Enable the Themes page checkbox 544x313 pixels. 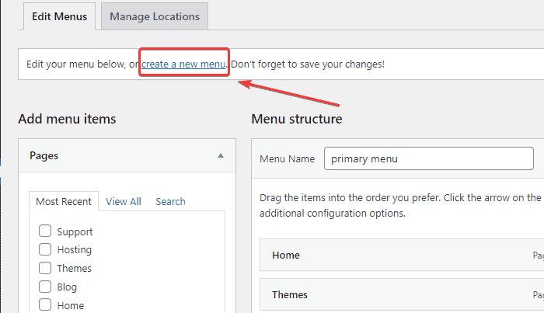(45, 268)
